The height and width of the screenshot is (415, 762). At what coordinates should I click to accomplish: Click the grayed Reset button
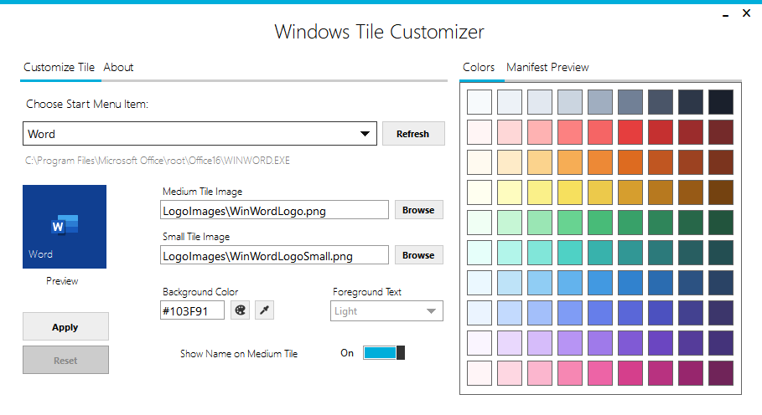(x=65, y=361)
